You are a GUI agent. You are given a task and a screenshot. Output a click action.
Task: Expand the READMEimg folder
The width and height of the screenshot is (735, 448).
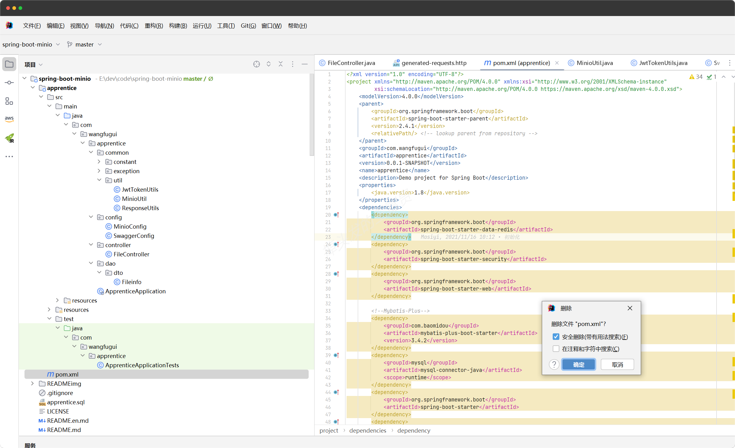point(32,383)
